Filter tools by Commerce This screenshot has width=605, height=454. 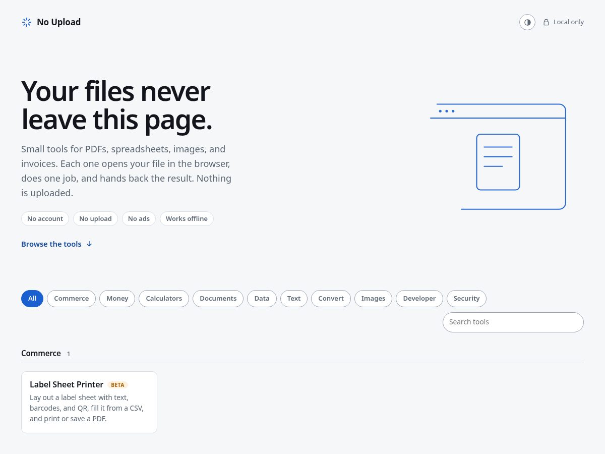coord(71,299)
